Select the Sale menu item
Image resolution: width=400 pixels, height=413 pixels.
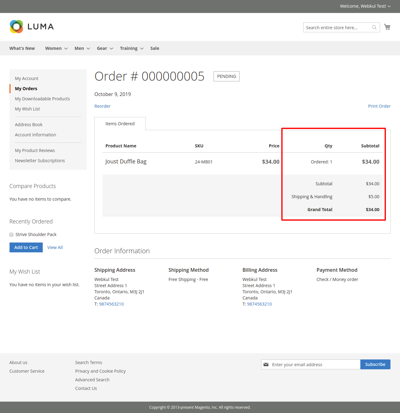[x=155, y=48]
